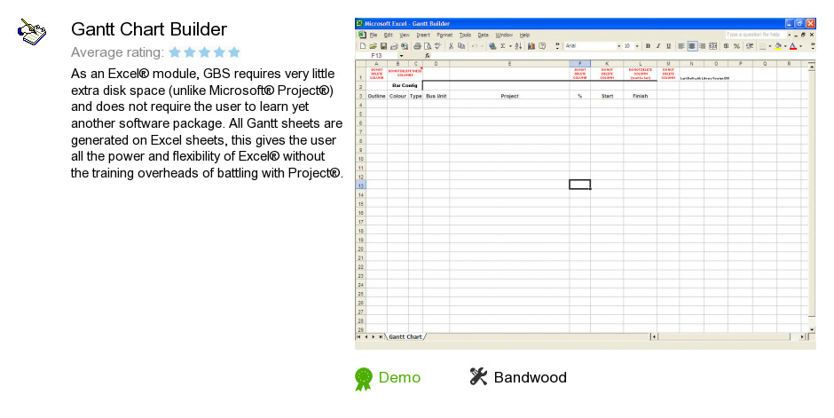Open the File menu

(374, 35)
